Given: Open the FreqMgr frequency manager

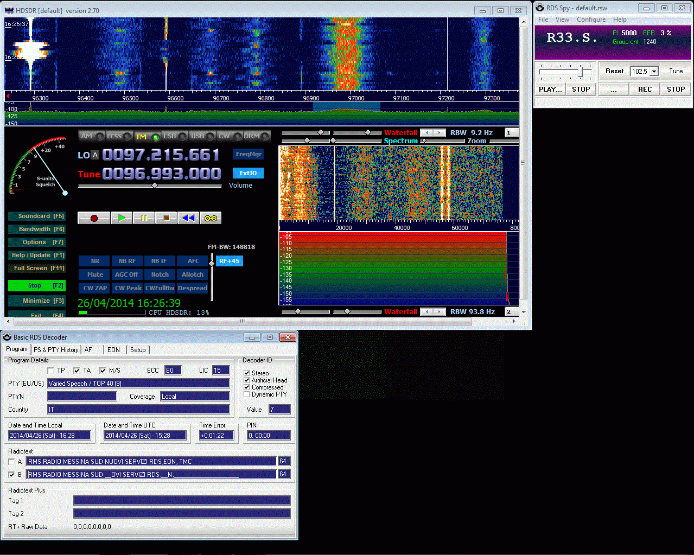Looking at the screenshot, I should point(247,154).
